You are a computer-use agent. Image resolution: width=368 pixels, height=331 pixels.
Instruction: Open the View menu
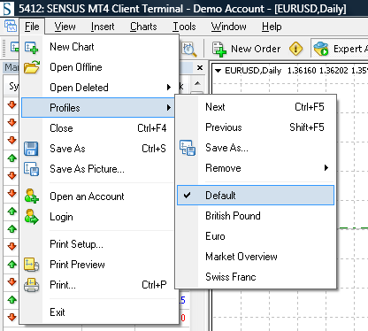pyautogui.click(x=65, y=27)
